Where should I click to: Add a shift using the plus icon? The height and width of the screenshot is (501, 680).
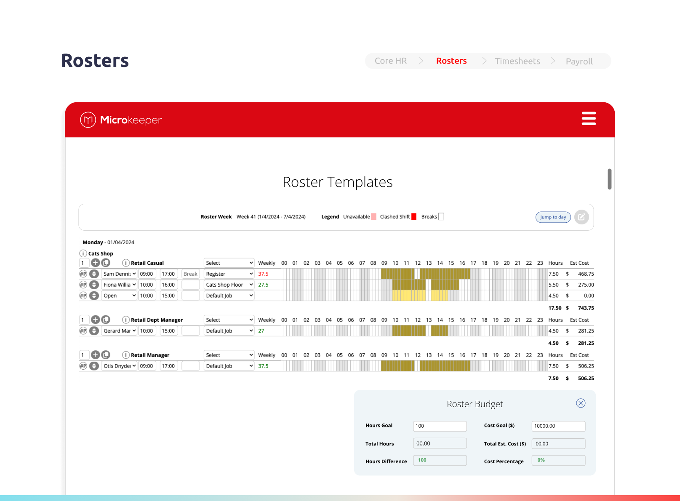(x=95, y=263)
